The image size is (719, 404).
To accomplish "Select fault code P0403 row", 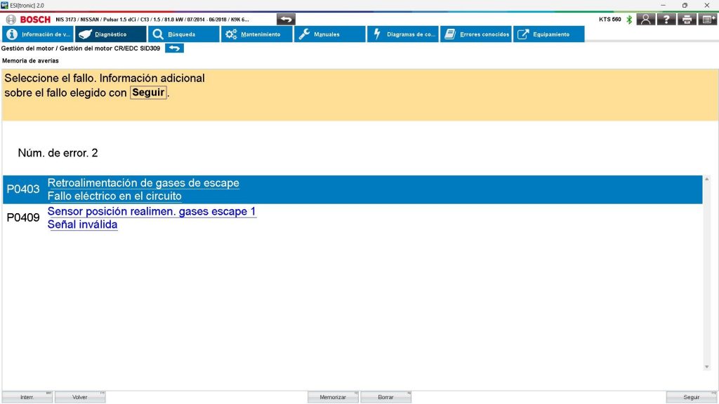I will click(x=352, y=189).
